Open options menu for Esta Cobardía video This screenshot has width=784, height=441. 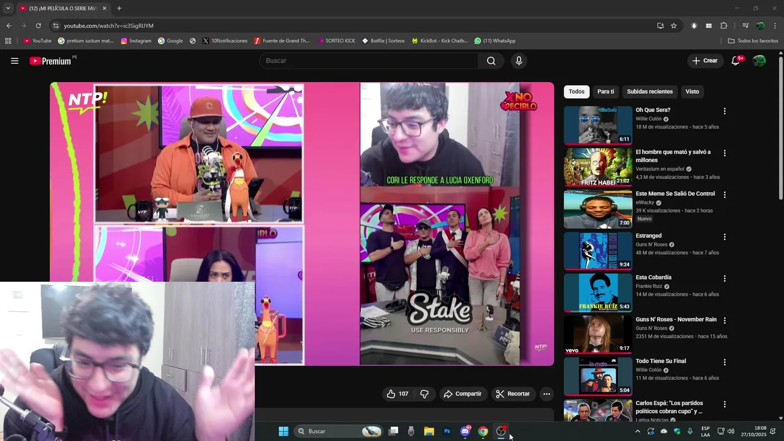point(725,279)
